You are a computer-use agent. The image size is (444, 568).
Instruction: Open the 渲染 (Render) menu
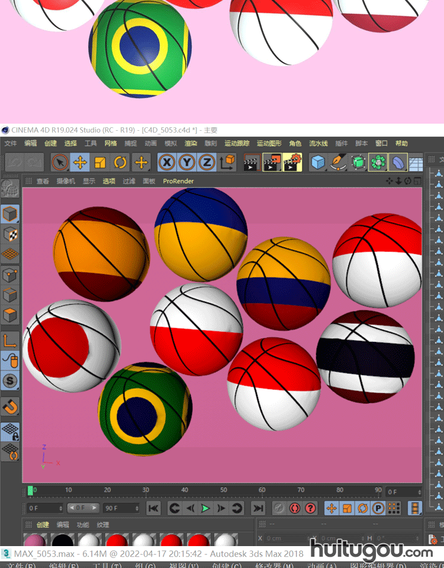191,143
